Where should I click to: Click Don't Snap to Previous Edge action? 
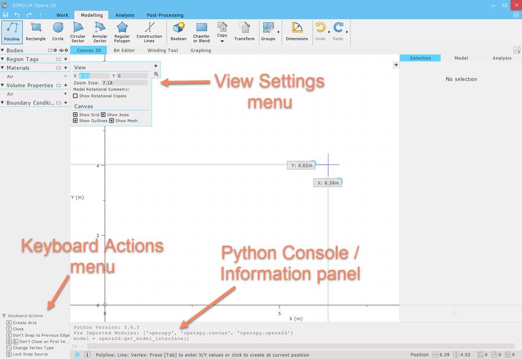coord(38,336)
